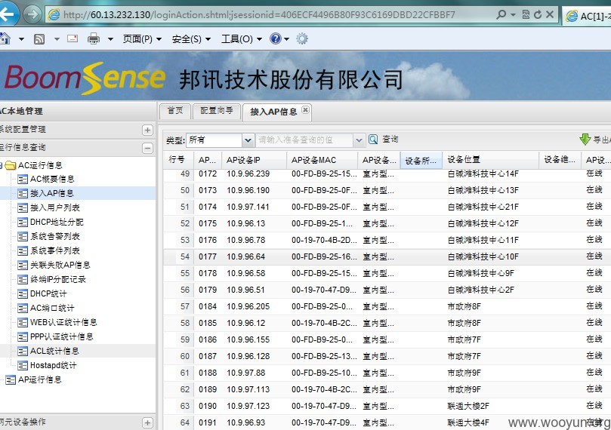
Task: Click the 设备所... column header
Action: point(421,161)
